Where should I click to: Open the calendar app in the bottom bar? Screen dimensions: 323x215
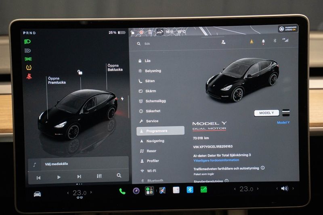tap(176, 190)
